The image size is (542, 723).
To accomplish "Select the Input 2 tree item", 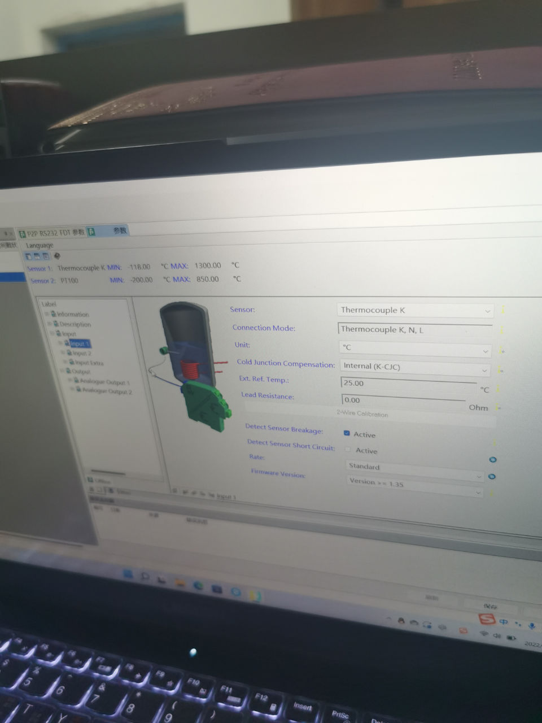I will pos(82,353).
